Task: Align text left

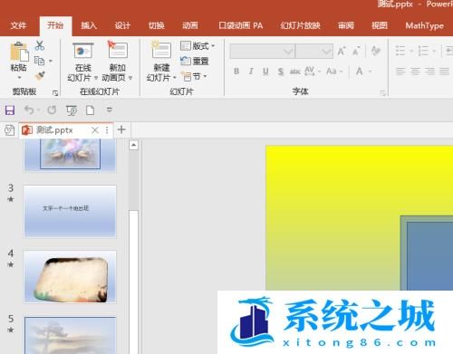Action: 400,72
